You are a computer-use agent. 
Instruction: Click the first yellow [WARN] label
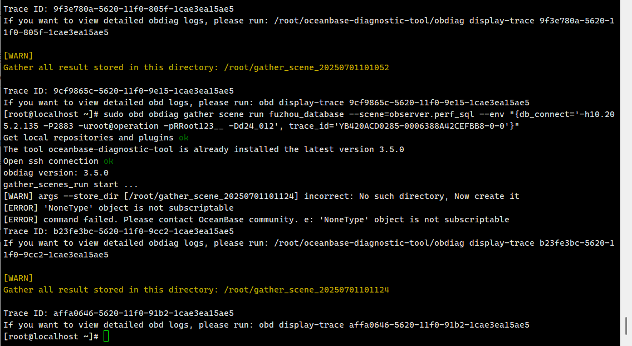[x=18, y=56]
